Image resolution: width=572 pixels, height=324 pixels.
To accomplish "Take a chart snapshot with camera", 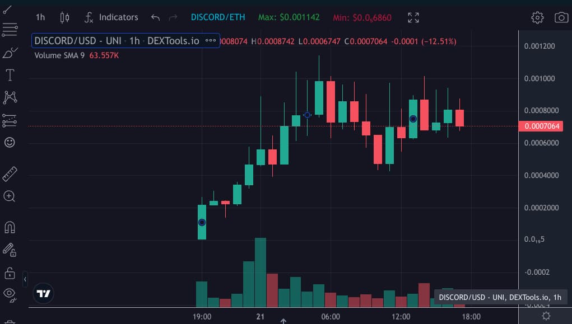I will tap(561, 17).
